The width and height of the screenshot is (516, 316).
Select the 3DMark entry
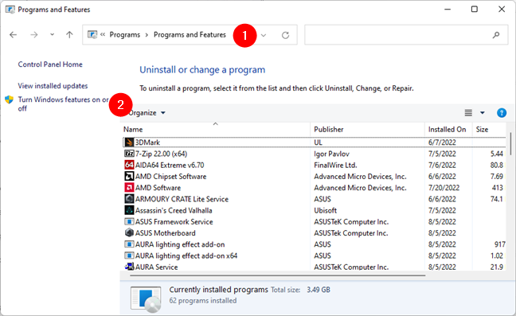click(x=315, y=142)
